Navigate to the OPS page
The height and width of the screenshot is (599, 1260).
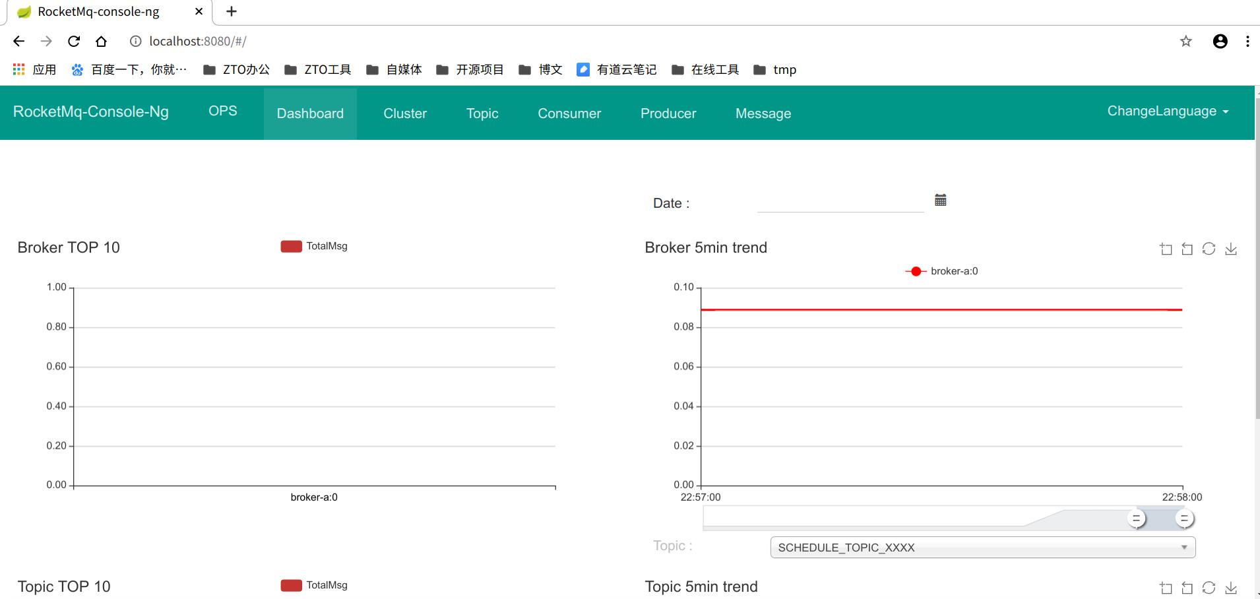point(223,110)
